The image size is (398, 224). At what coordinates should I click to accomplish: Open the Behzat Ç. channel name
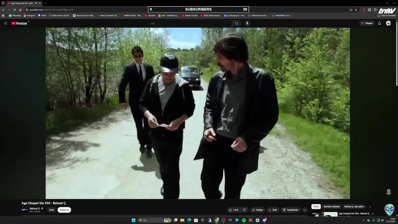point(35,208)
